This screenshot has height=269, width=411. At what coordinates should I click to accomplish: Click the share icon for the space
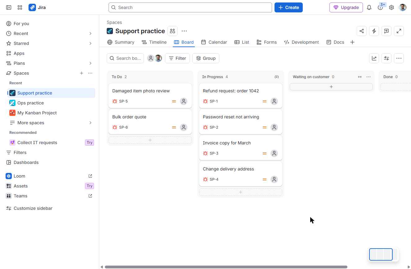pyautogui.click(x=362, y=31)
